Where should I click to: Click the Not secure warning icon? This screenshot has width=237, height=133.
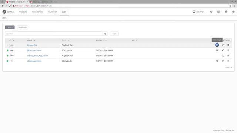pyautogui.click(x=14, y=6)
